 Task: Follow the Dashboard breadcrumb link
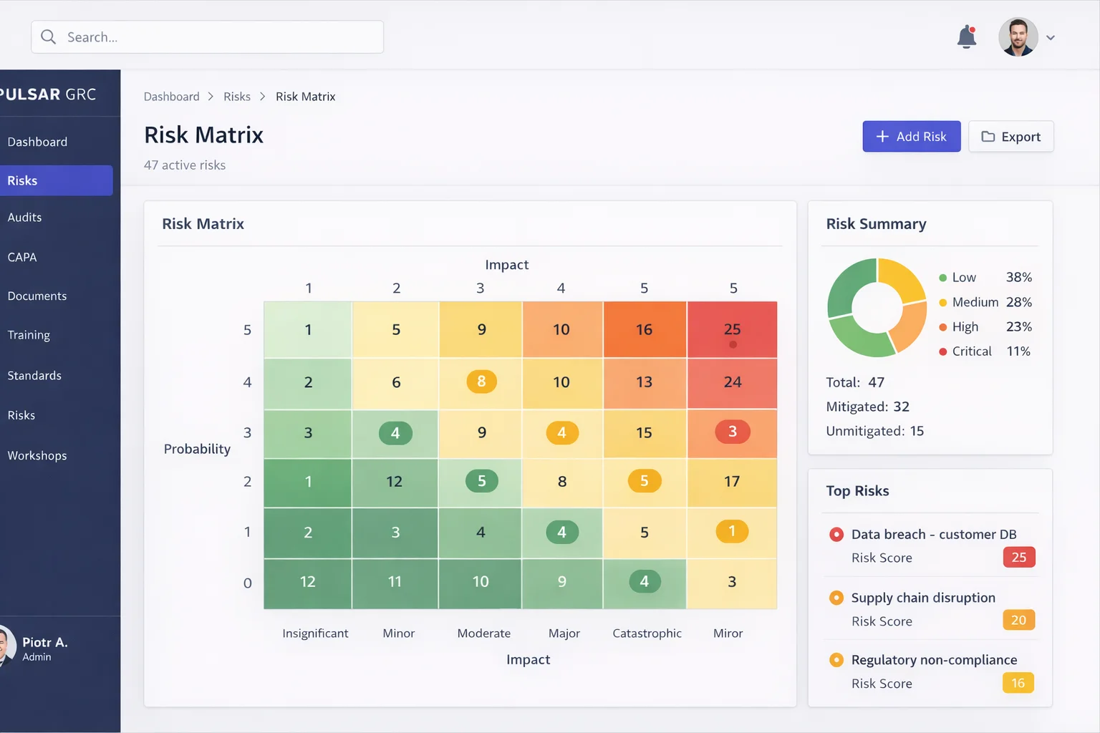tap(171, 96)
